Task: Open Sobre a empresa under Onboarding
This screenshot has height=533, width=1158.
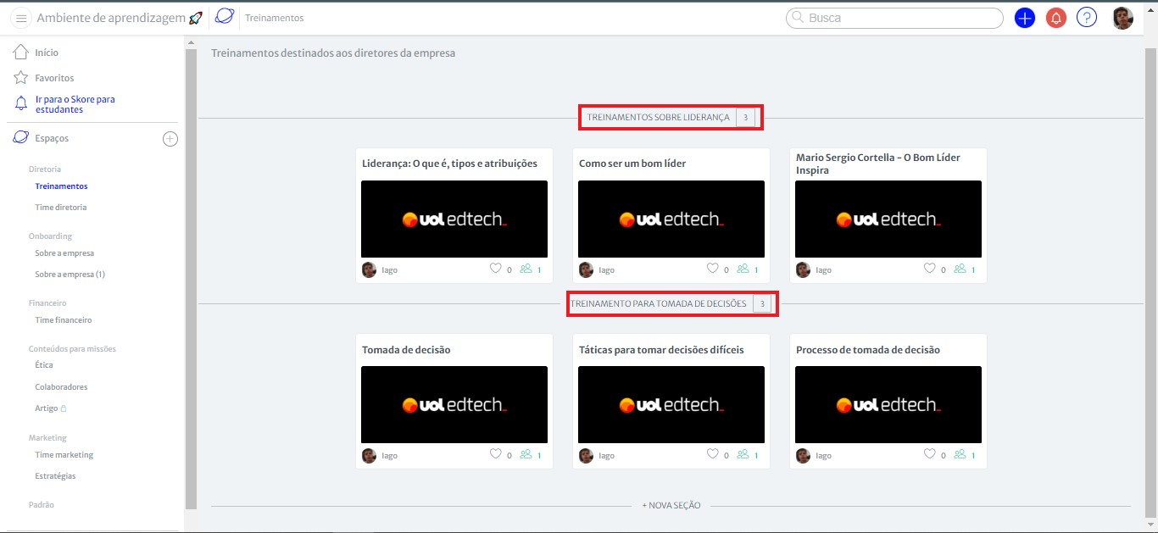Action: coord(64,253)
